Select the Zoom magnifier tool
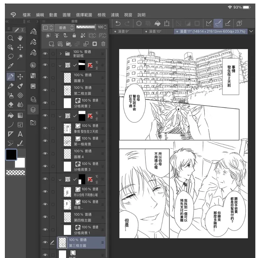This screenshot has height=258, width=258. pos(10,38)
